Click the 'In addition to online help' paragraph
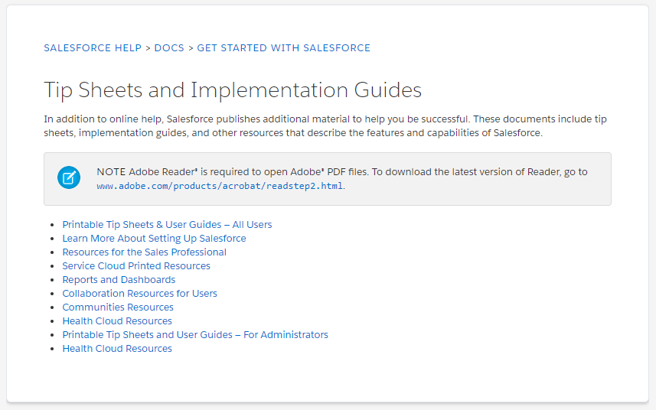The width and height of the screenshot is (656, 410). coord(325,125)
